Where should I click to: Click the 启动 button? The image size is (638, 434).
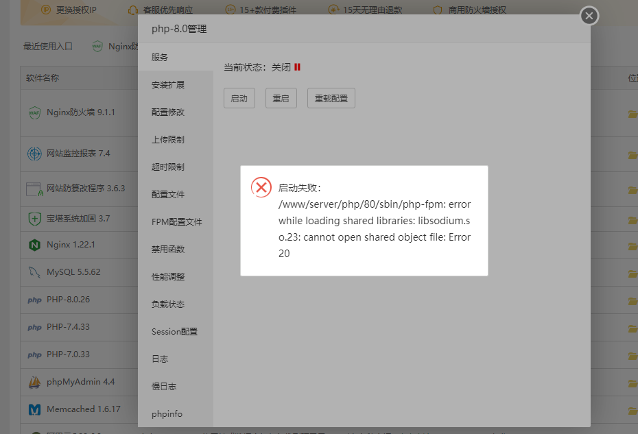click(239, 98)
